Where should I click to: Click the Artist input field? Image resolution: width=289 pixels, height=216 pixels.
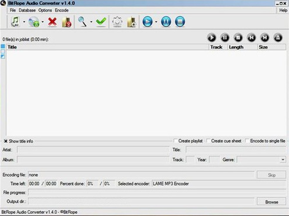point(93,149)
